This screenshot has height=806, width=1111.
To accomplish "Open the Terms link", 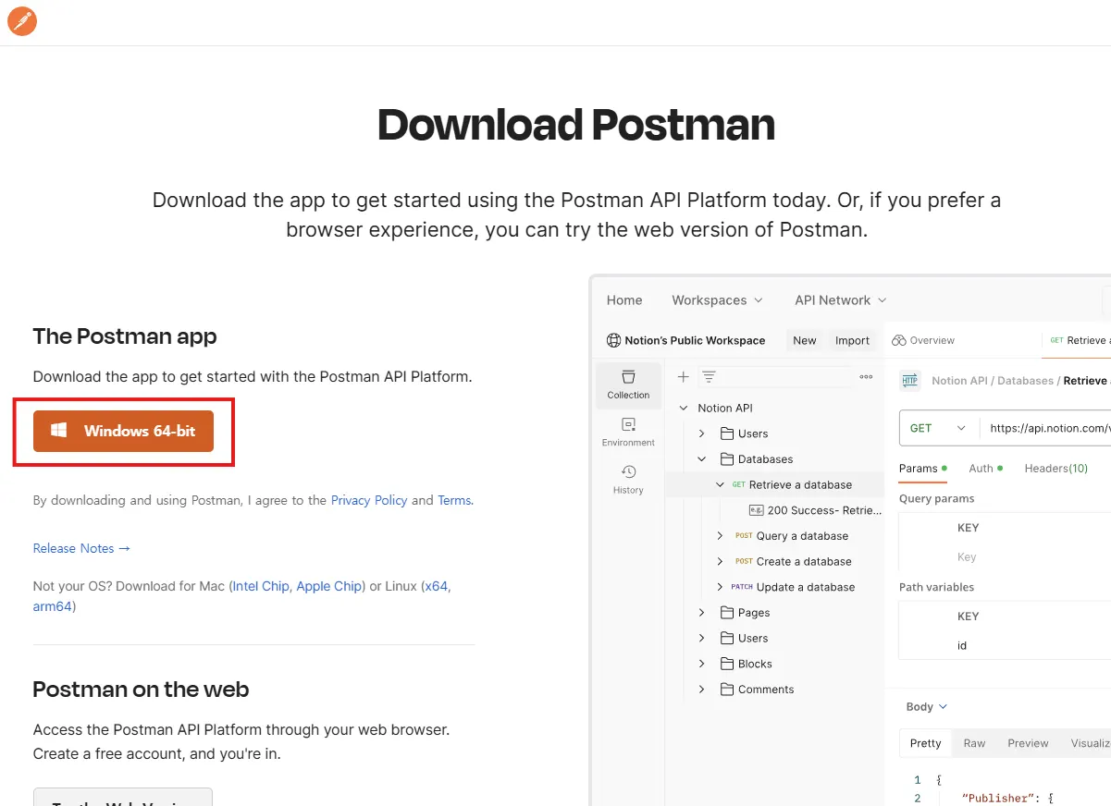I will click(x=454, y=500).
